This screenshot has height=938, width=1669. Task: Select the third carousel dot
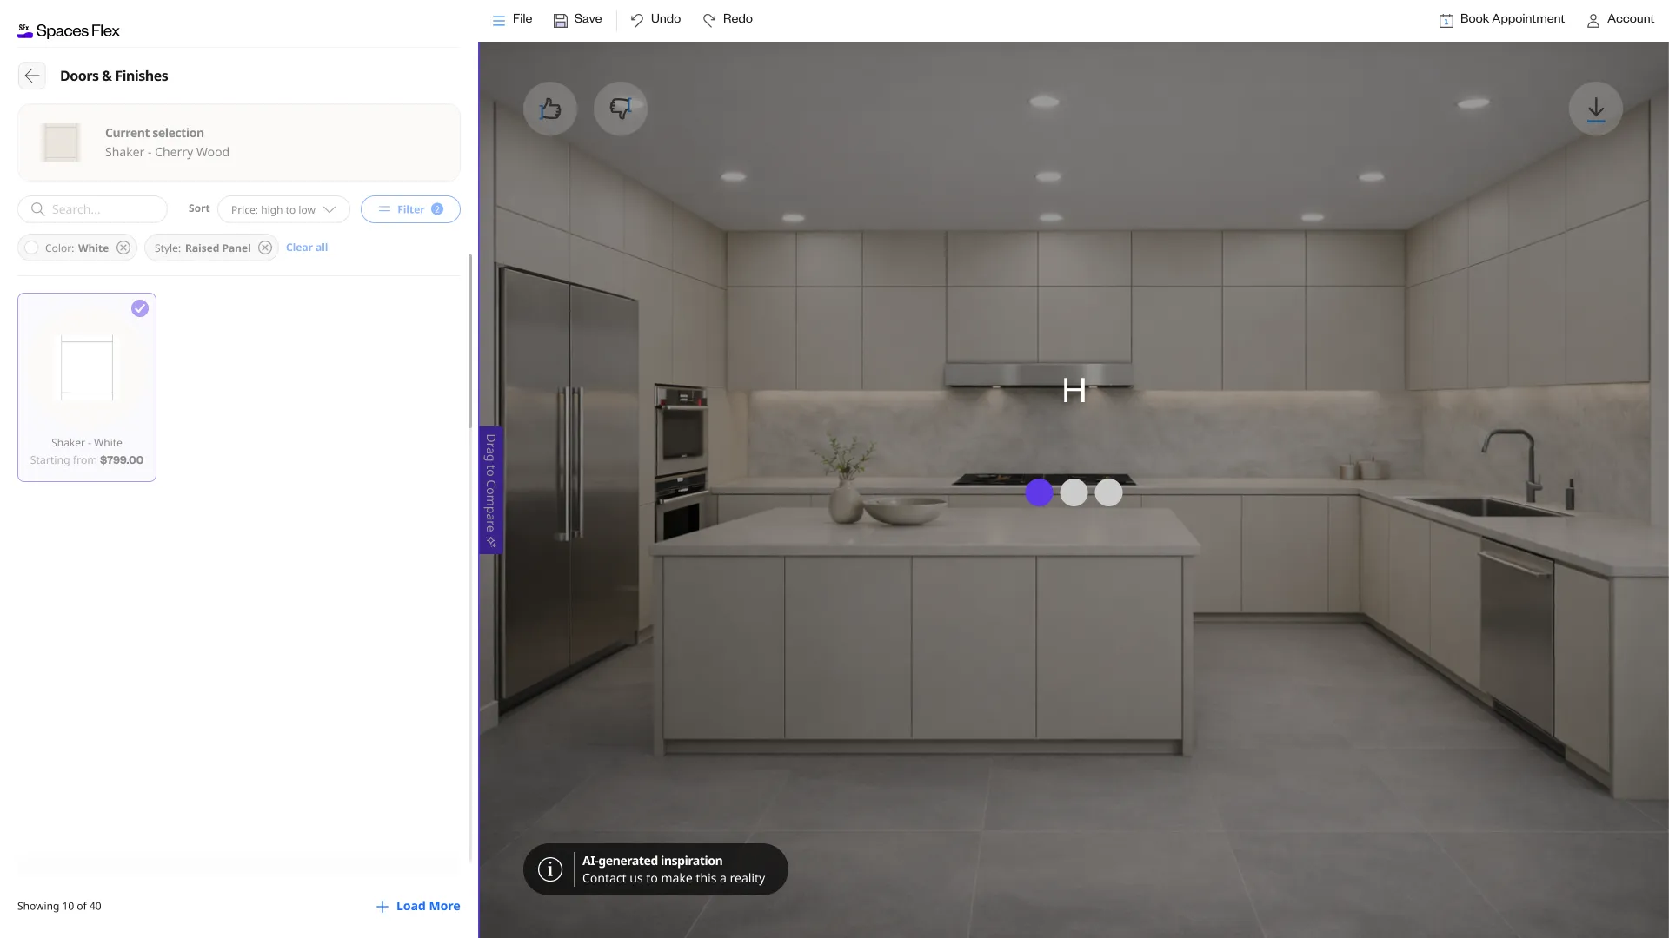[1108, 492]
